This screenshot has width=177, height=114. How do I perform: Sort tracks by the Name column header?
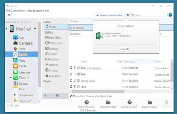point(84,62)
